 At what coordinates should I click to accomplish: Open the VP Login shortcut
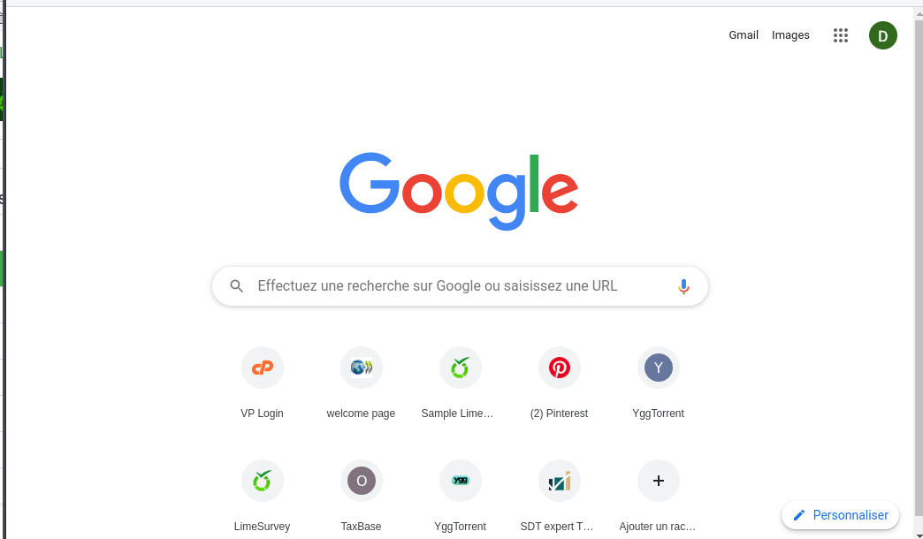coord(263,368)
